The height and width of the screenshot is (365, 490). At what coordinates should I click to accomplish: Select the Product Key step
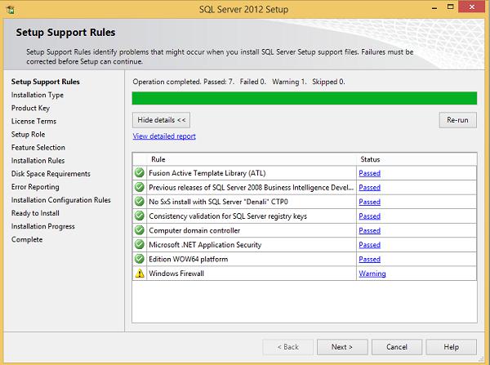[x=30, y=108]
